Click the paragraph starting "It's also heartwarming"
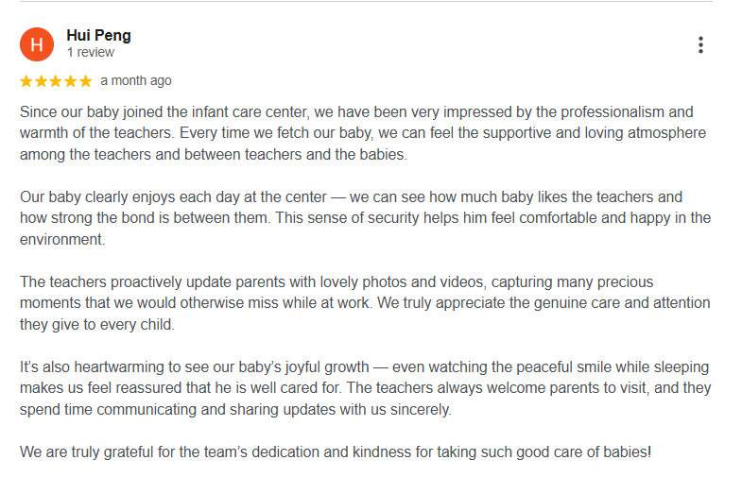Screen dimensions: 742x477 click(x=359, y=388)
